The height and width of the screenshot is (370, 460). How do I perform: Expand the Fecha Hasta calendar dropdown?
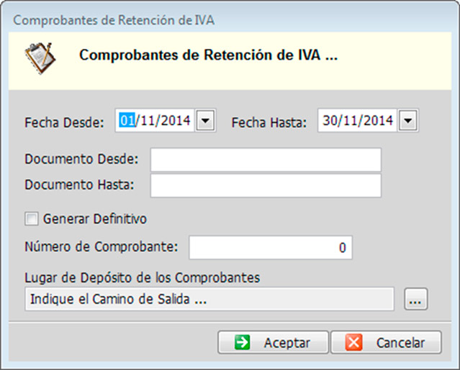[407, 121]
